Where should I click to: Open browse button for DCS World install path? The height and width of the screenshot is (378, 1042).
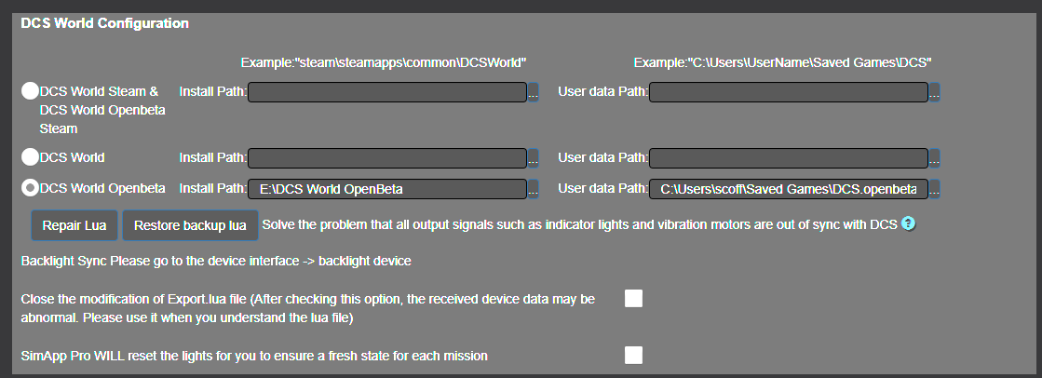[x=533, y=158]
